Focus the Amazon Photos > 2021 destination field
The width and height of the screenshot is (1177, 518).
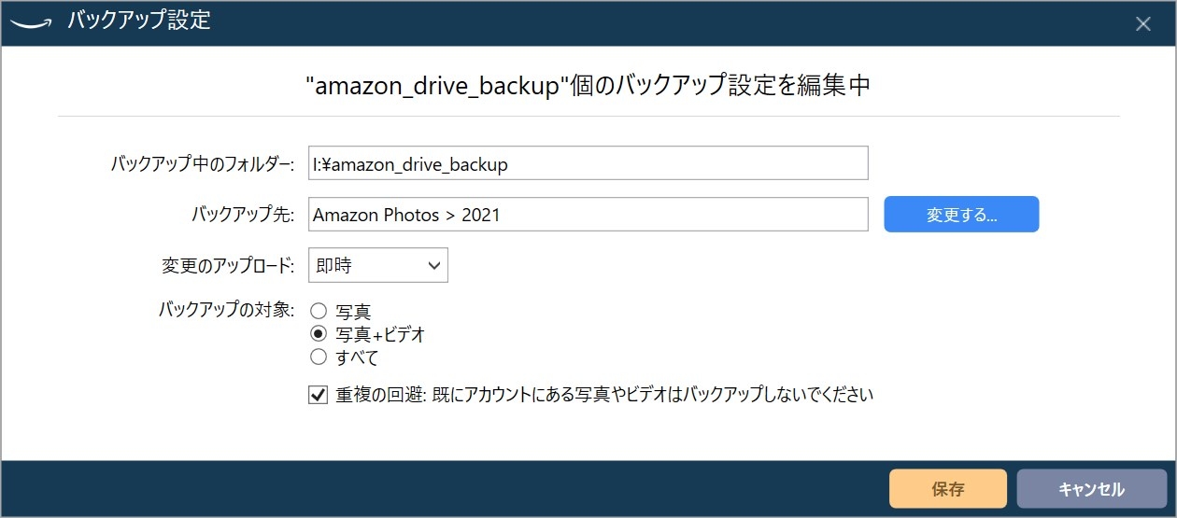pos(588,214)
